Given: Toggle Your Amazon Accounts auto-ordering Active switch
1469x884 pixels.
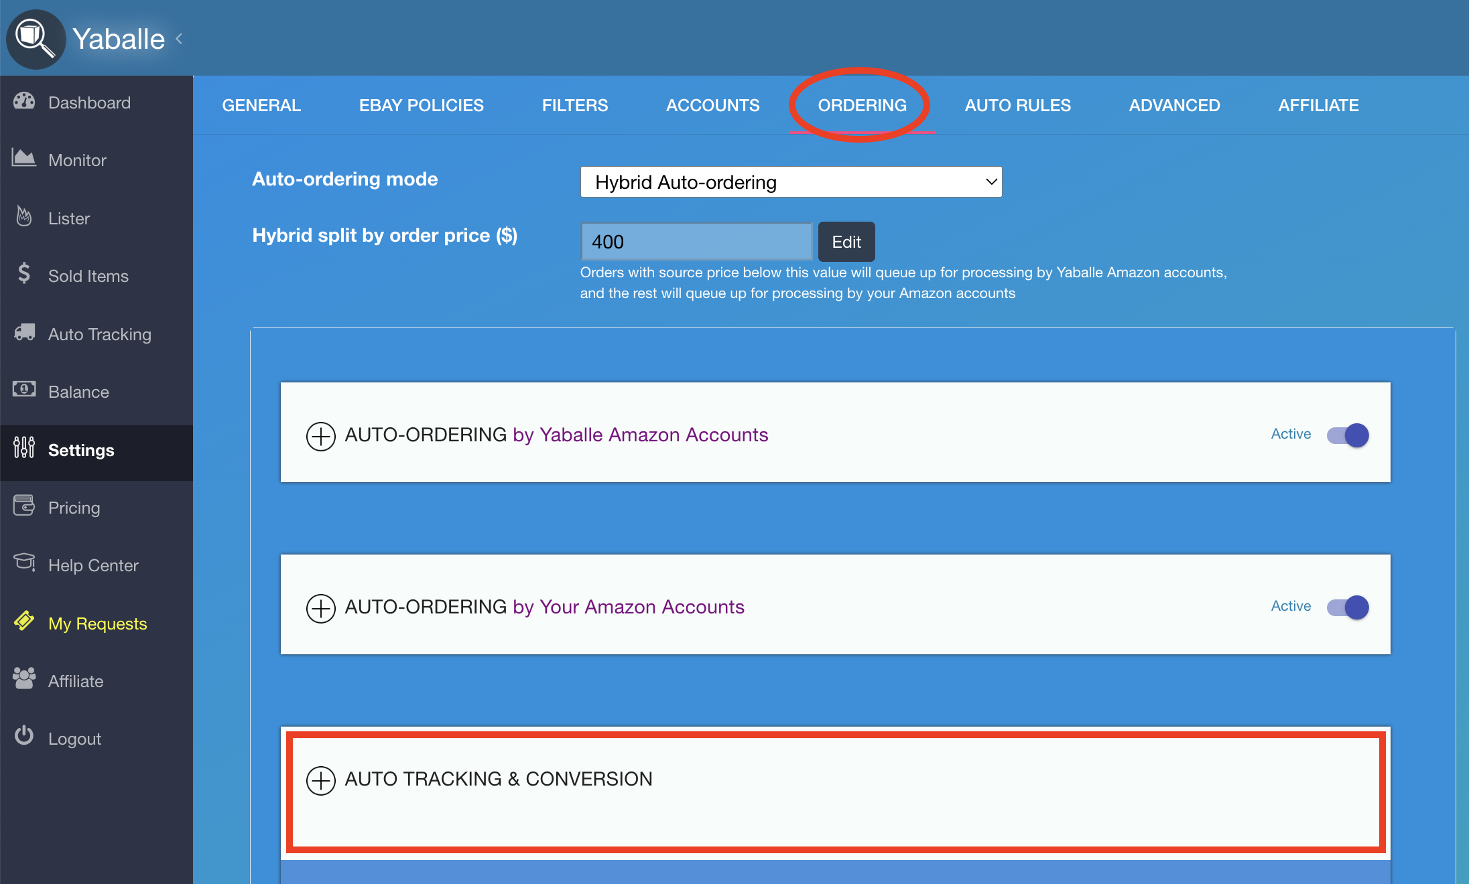Looking at the screenshot, I should (x=1348, y=607).
